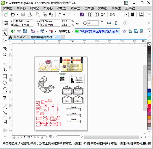
Task: Click Publish to PDF icon
Action: [103, 15]
